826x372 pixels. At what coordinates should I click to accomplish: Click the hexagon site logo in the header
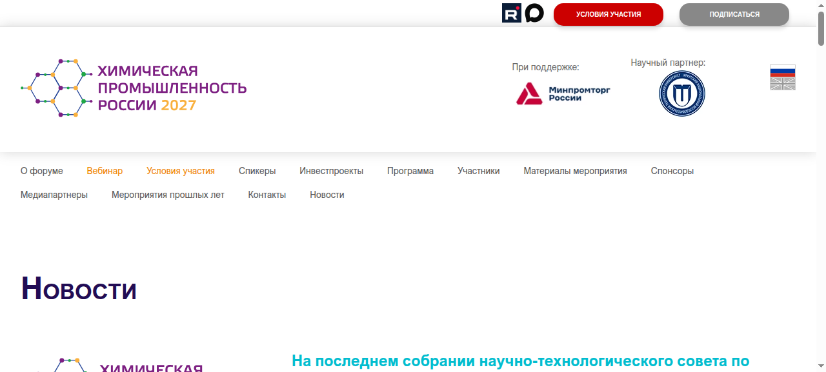[134, 88]
